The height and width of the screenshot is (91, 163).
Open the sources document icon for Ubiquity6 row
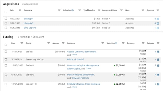(x=158, y=23)
